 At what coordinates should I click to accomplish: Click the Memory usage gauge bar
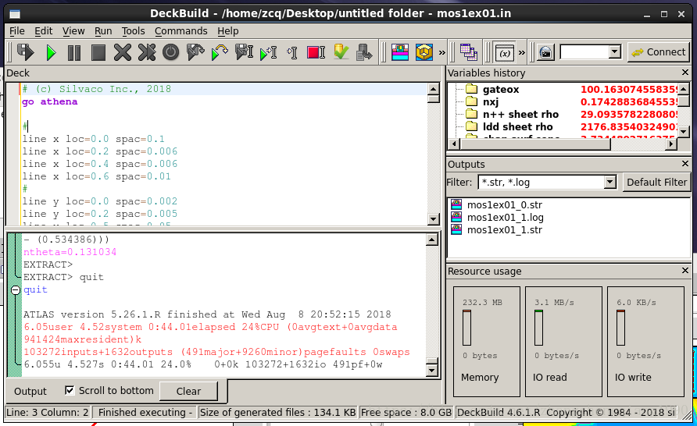click(466, 328)
